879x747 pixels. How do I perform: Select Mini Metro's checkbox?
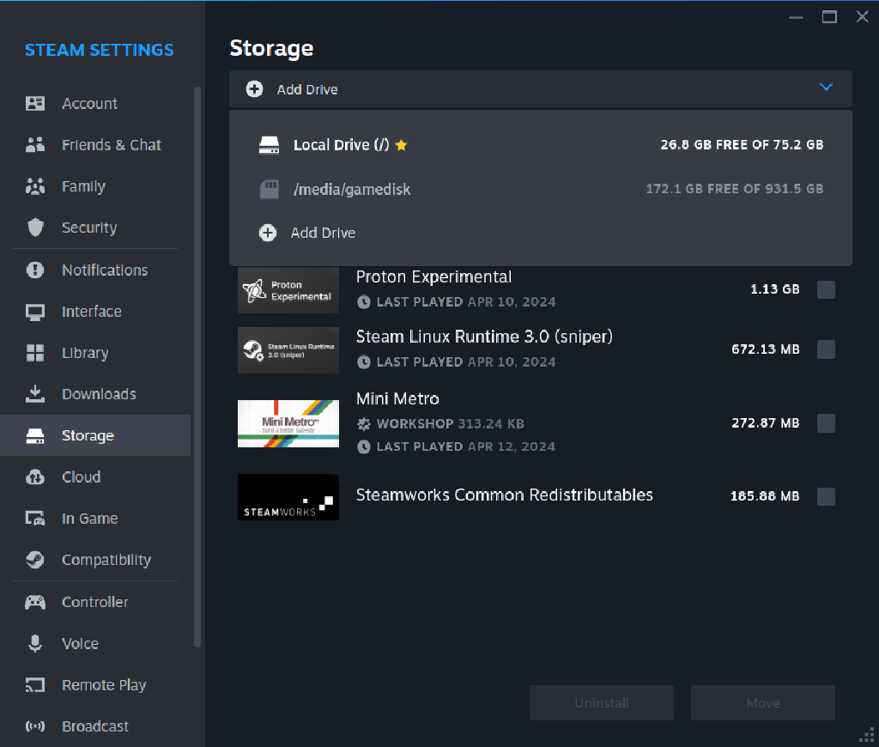[x=826, y=422]
